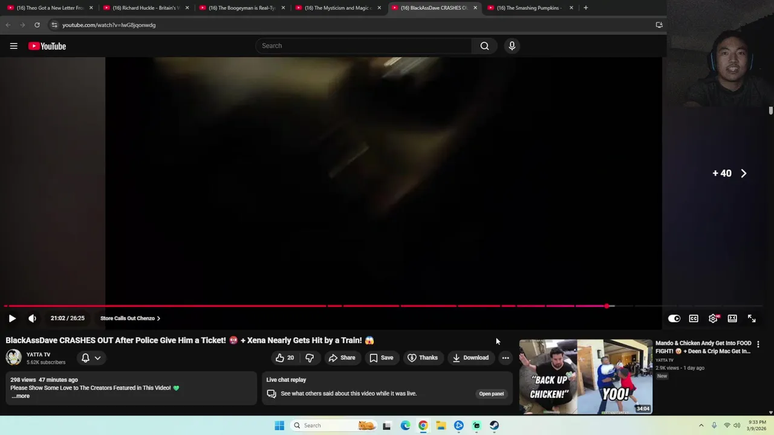Exit theater mode on the player
Screen dimensions: 774x435
(732, 318)
